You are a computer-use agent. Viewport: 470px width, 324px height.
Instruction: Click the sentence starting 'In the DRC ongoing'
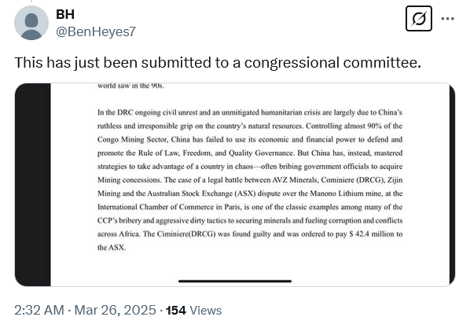[250, 119]
